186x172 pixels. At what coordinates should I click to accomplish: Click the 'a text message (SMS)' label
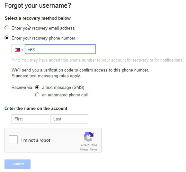(x=63, y=87)
